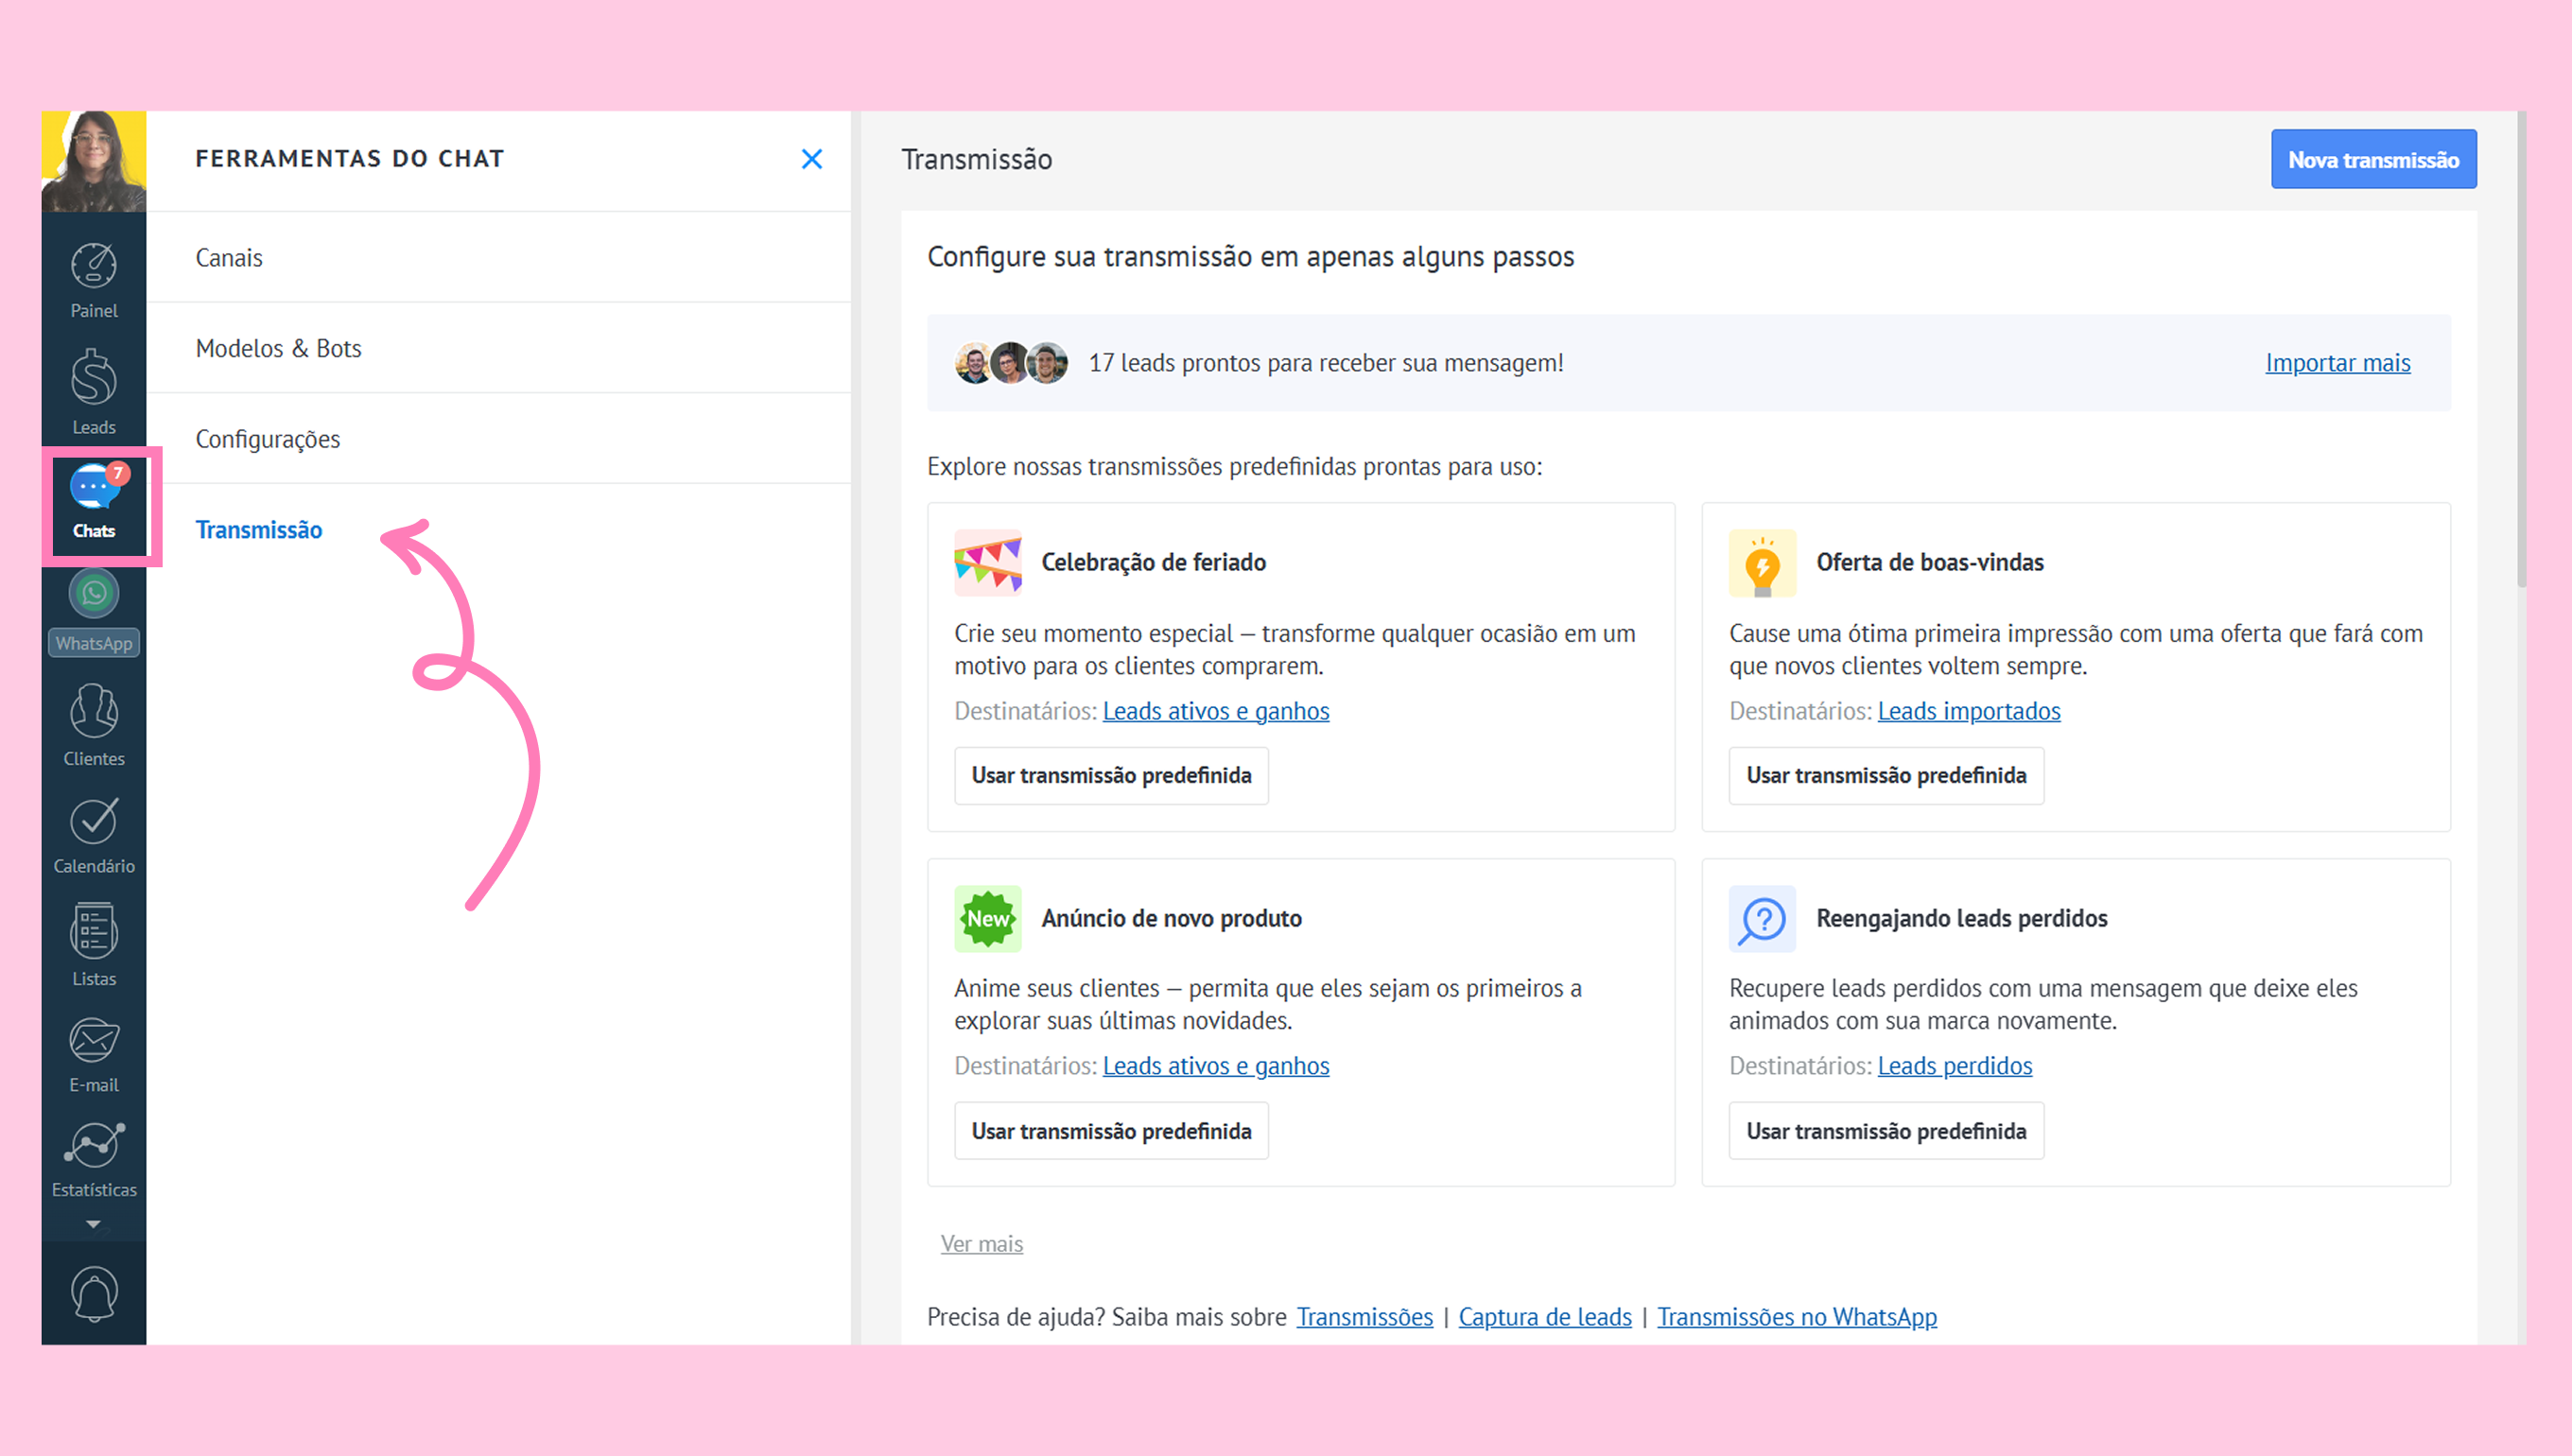Open Leads ativos e ganhos under Anúncio de novo produto
The height and width of the screenshot is (1456, 2572).
[x=1215, y=1066]
